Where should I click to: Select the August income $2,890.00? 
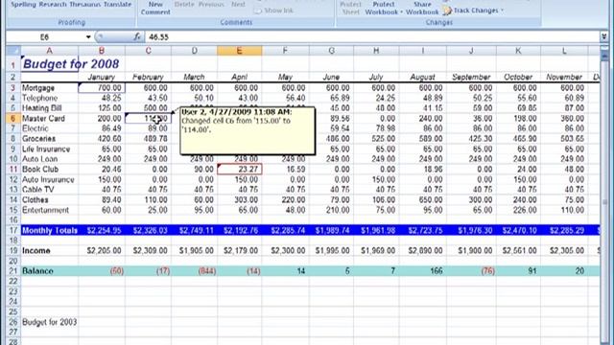(422, 250)
